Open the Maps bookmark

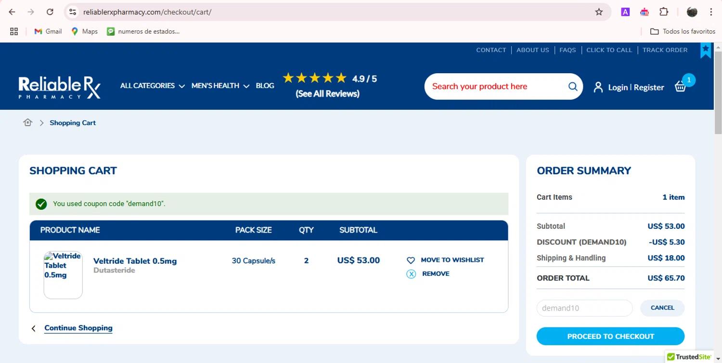coord(84,31)
